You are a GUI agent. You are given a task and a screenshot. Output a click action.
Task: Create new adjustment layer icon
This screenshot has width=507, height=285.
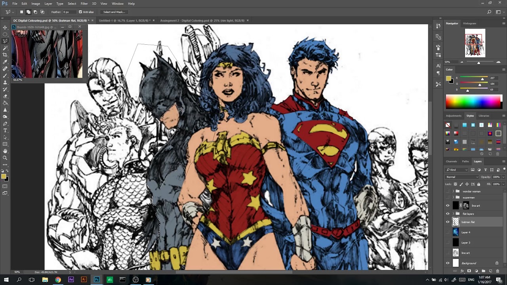(x=477, y=271)
